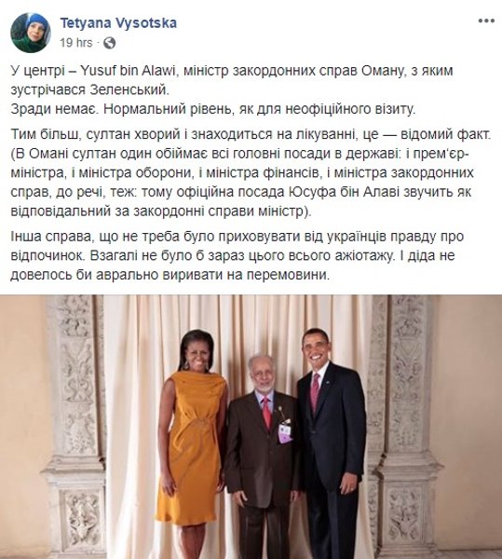Click the gold earring of the woman
Screen dimensions: 502x559
[x=185, y=364]
